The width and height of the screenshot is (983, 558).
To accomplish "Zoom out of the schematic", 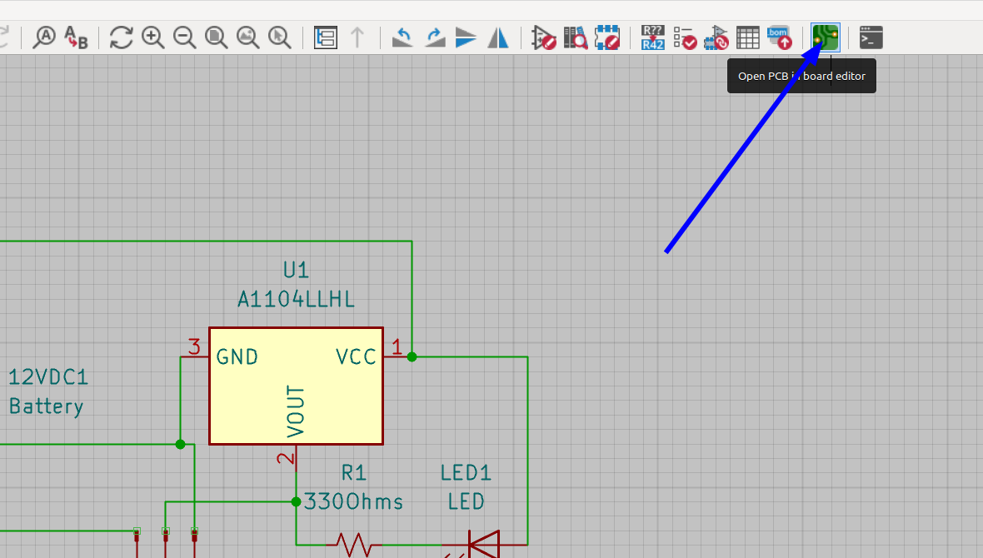I will [185, 37].
